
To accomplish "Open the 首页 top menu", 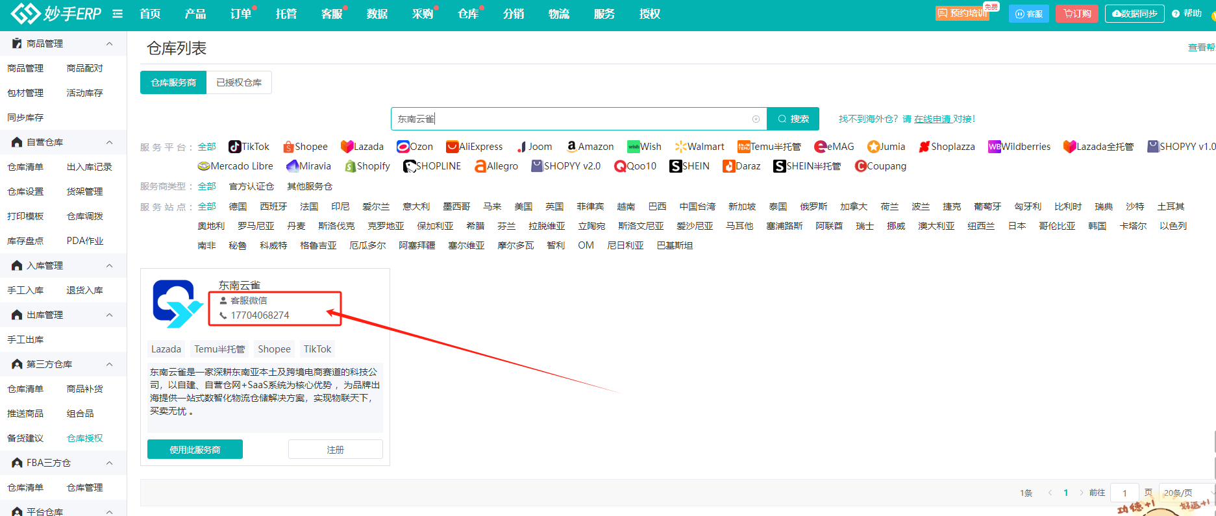I will pos(150,14).
